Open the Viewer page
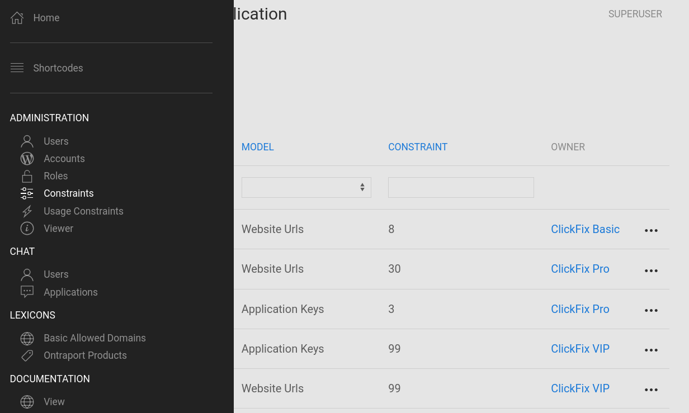Screen dimensions: 689x413 pyautogui.click(x=59, y=229)
